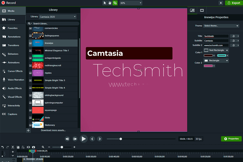Click the playback progress slider knob
243x162 pixels.
click(x=121, y=139)
